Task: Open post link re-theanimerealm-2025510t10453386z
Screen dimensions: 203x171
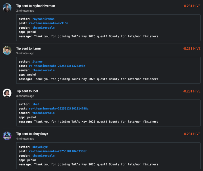Action: tap(58, 151)
